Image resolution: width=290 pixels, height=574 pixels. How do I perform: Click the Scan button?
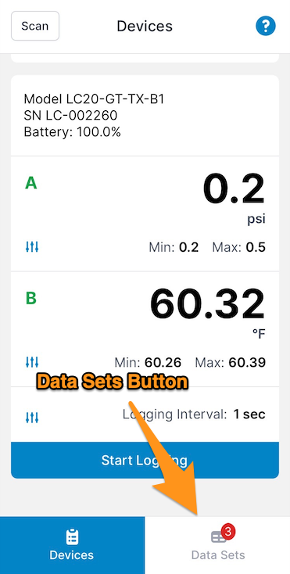(35, 26)
